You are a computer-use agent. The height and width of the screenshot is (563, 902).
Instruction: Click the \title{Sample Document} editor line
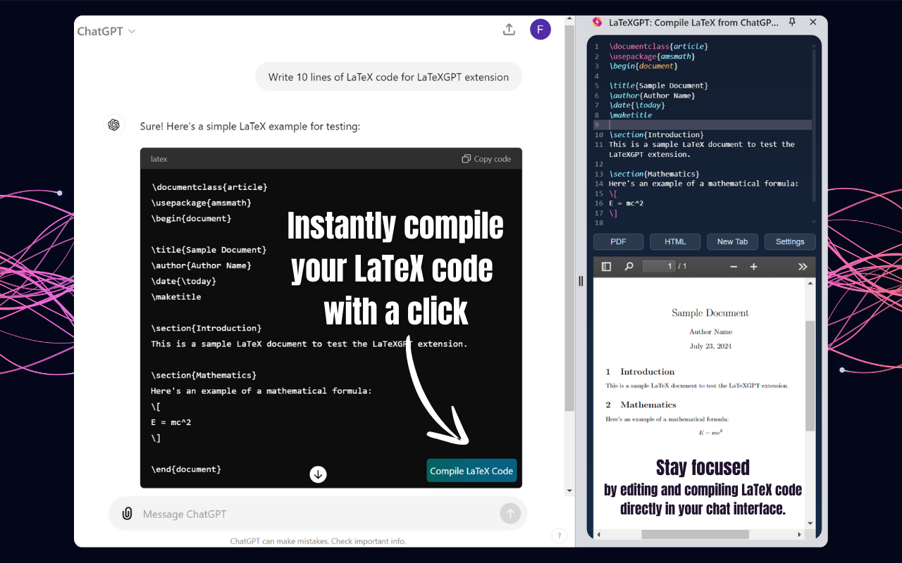659,86
